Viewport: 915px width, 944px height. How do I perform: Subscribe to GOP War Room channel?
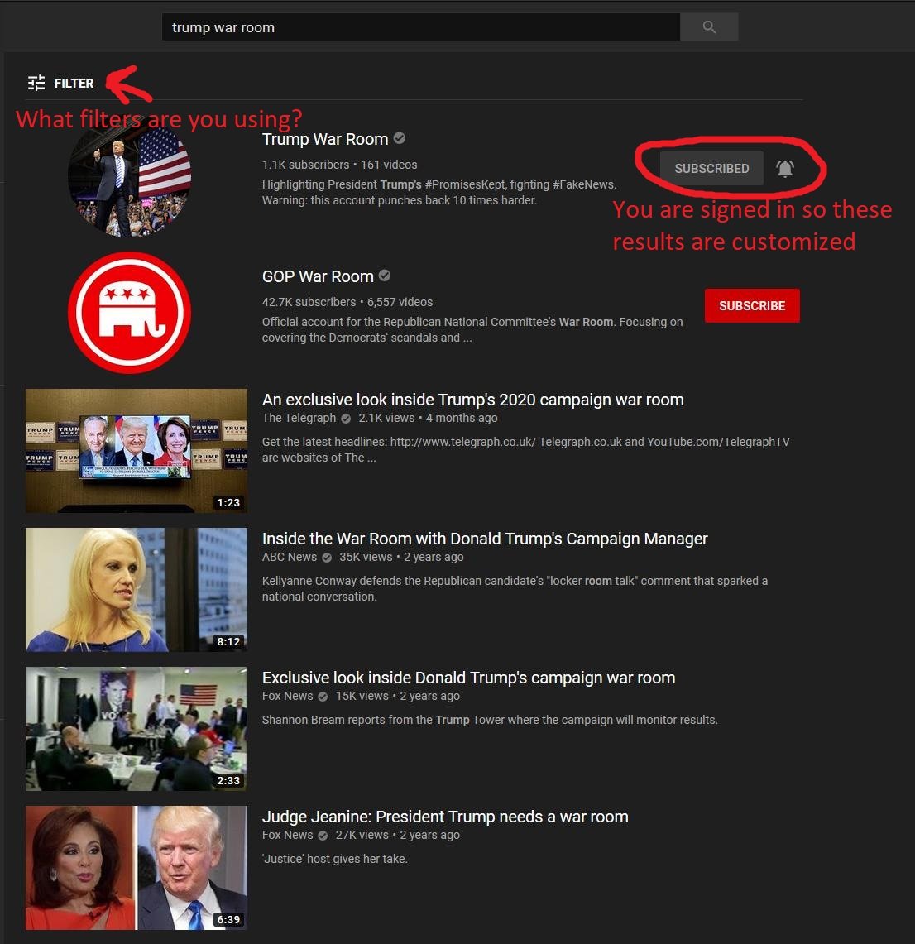tap(752, 306)
